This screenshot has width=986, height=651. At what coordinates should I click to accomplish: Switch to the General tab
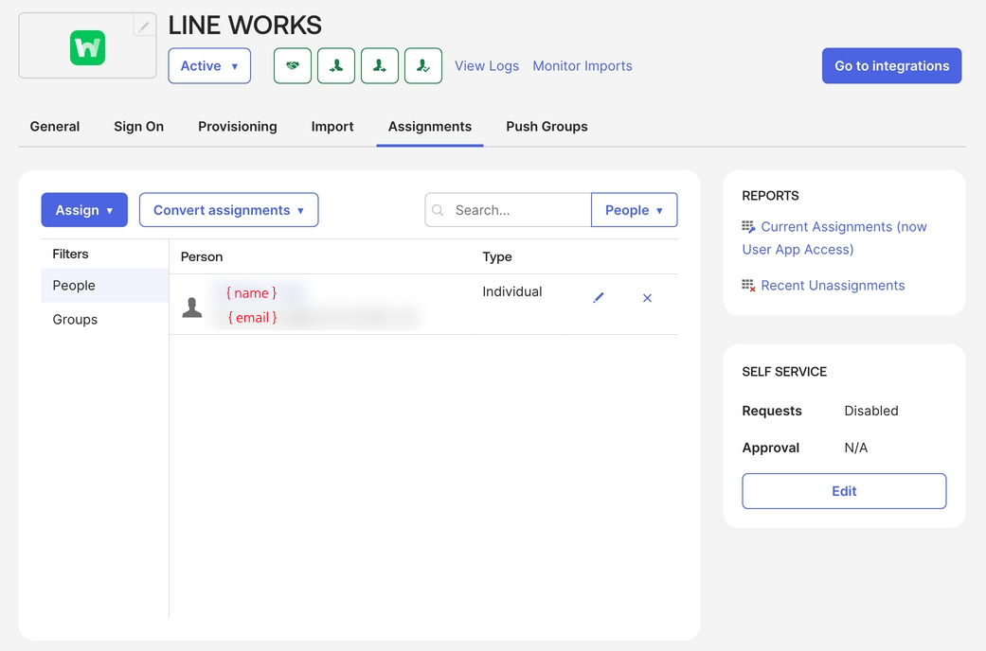point(55,126)
